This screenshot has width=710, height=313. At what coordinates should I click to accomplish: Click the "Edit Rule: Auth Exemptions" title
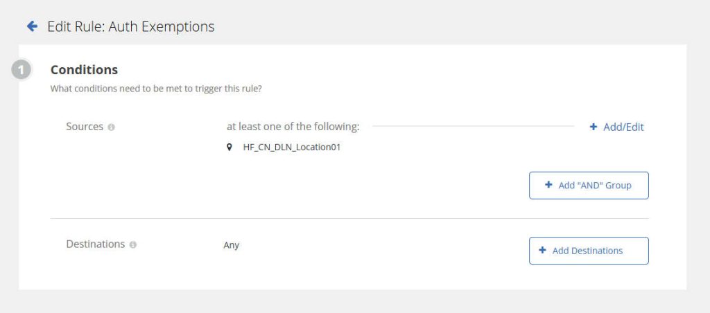click(131, 27)
